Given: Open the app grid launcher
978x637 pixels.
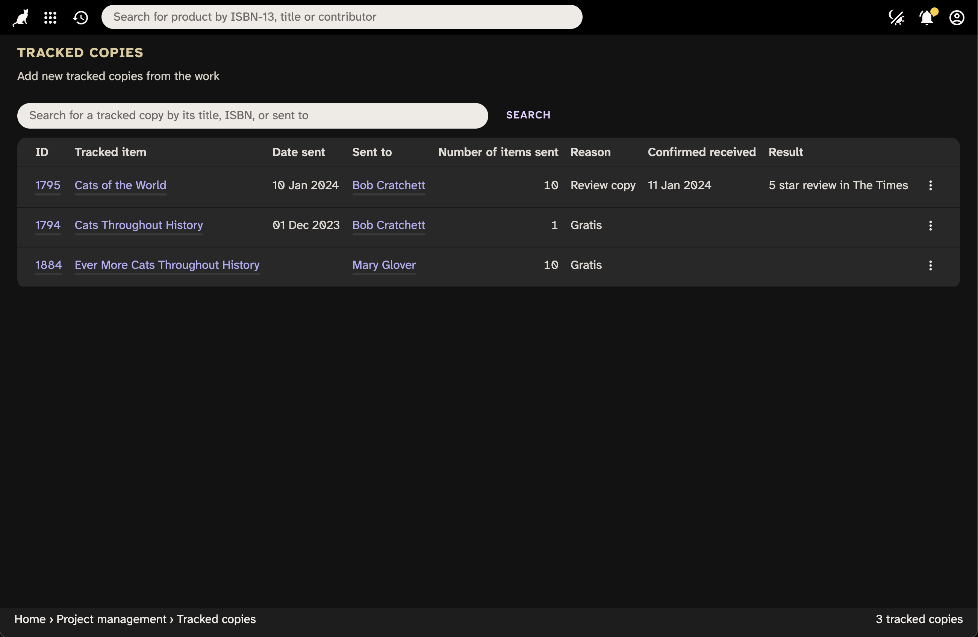Looking at the screenshot, I should (50, 17).
